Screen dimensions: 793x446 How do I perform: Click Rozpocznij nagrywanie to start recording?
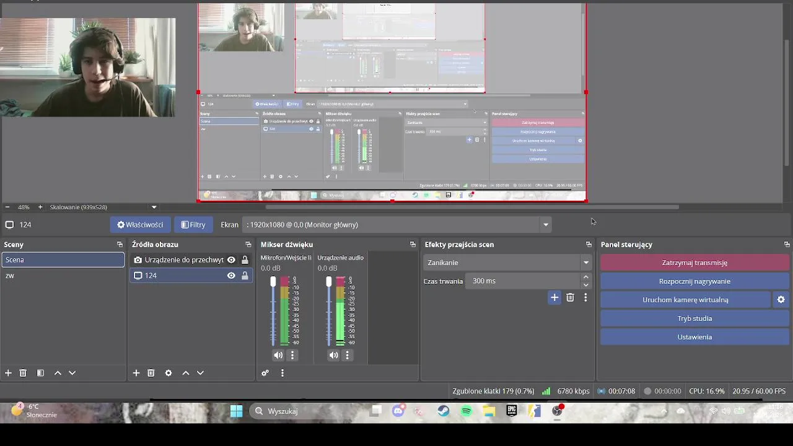point(694,281)
